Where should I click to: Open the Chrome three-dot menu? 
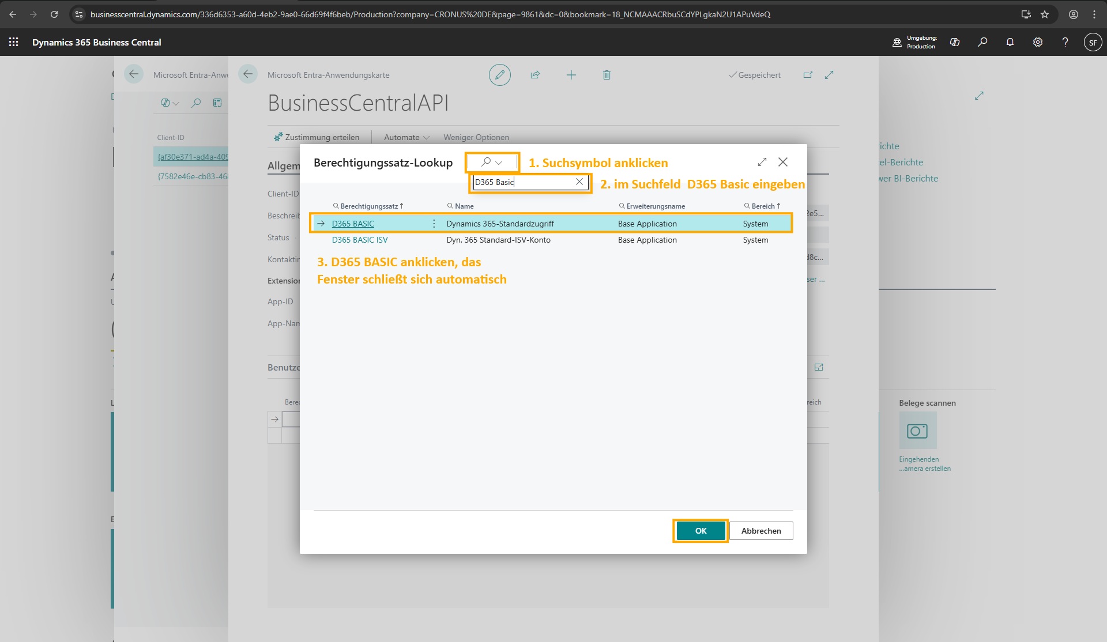[1094, 14]
